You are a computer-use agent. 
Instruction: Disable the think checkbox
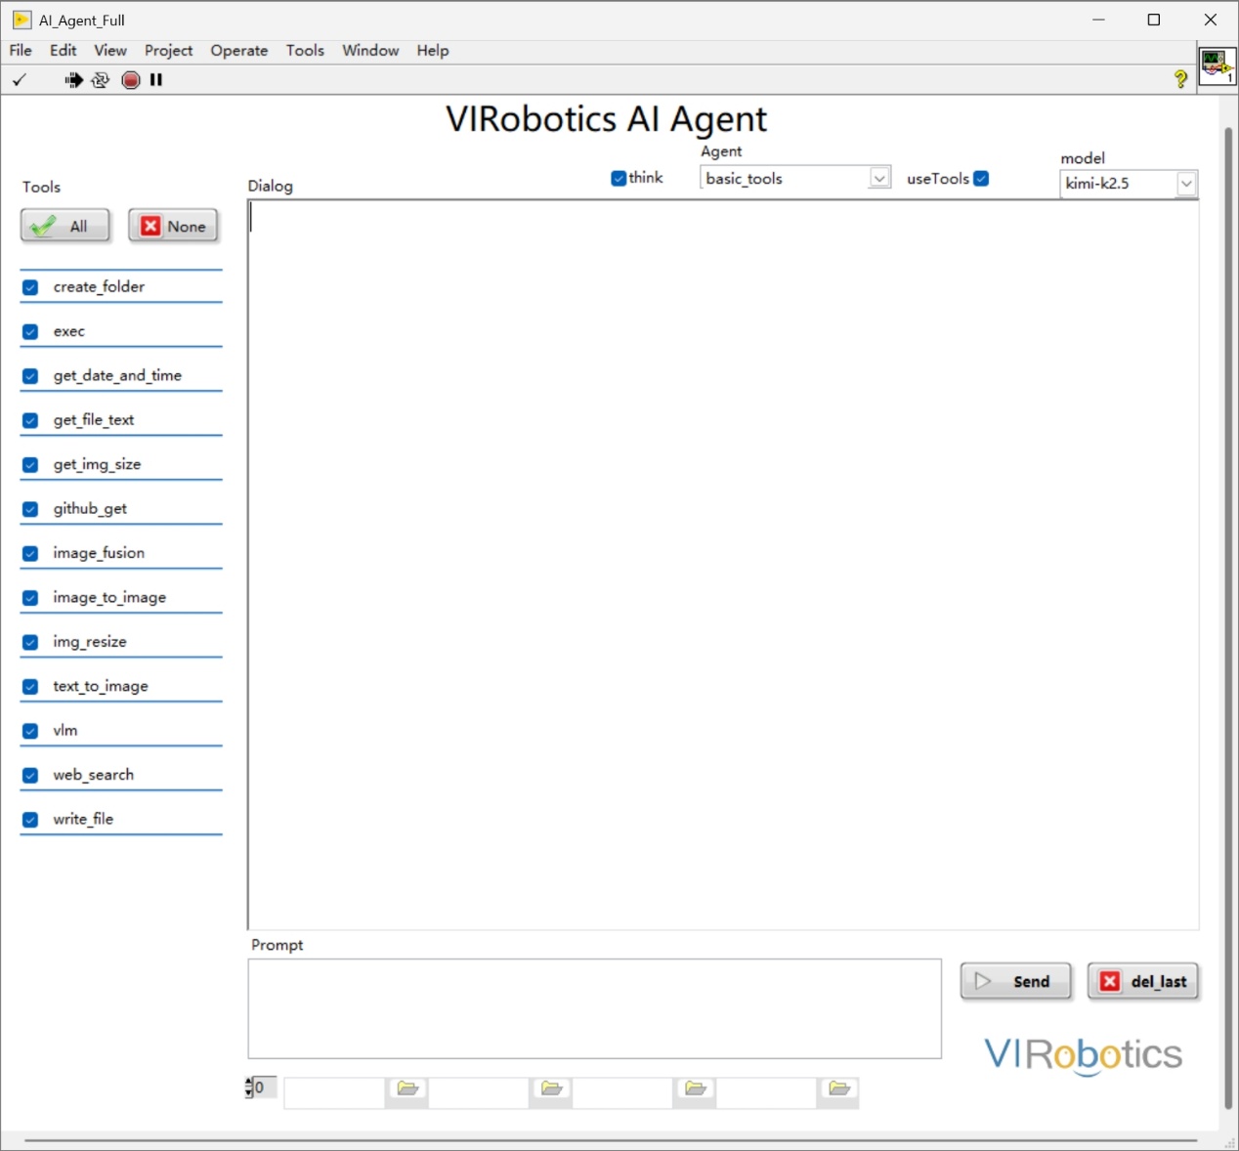[619, 179]
